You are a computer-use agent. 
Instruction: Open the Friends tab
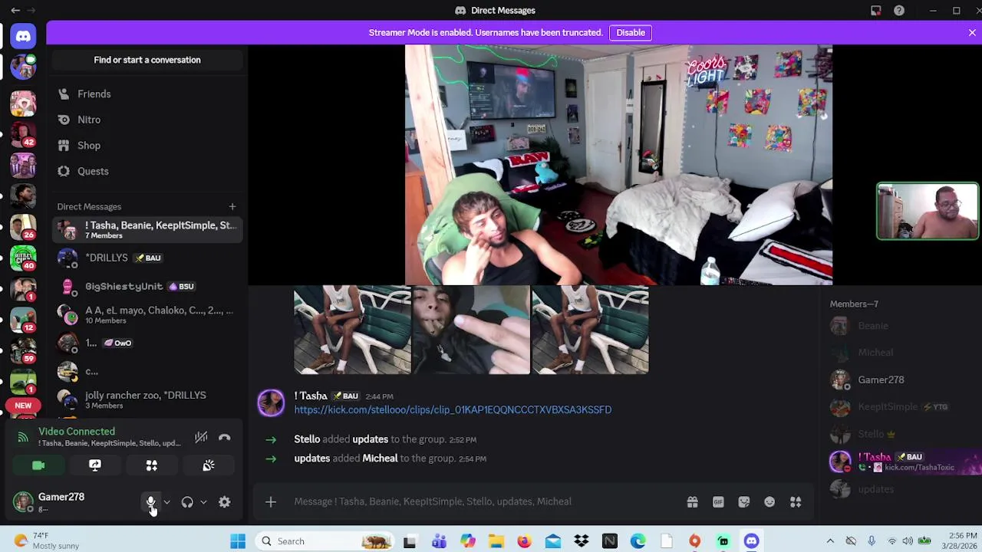[x=147, y=94]
